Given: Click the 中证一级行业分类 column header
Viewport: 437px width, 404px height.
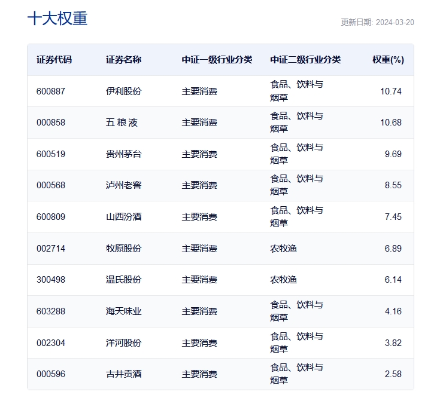Looking at the screenshot, I should (x=217, y=60).
